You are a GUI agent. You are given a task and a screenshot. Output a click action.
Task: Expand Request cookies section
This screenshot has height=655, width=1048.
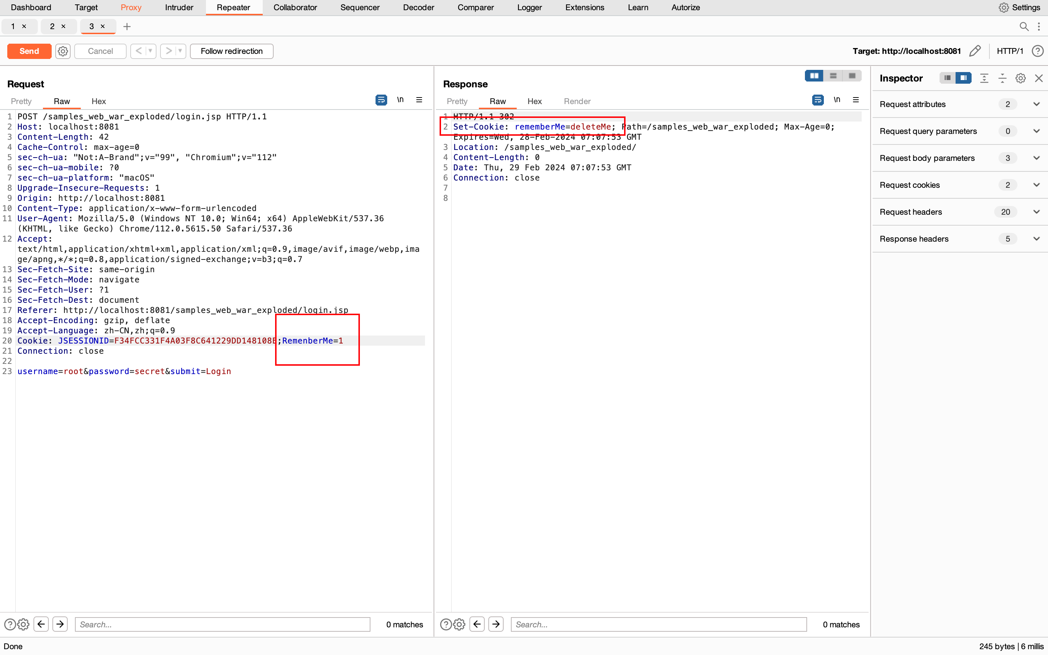pos(960,185)
